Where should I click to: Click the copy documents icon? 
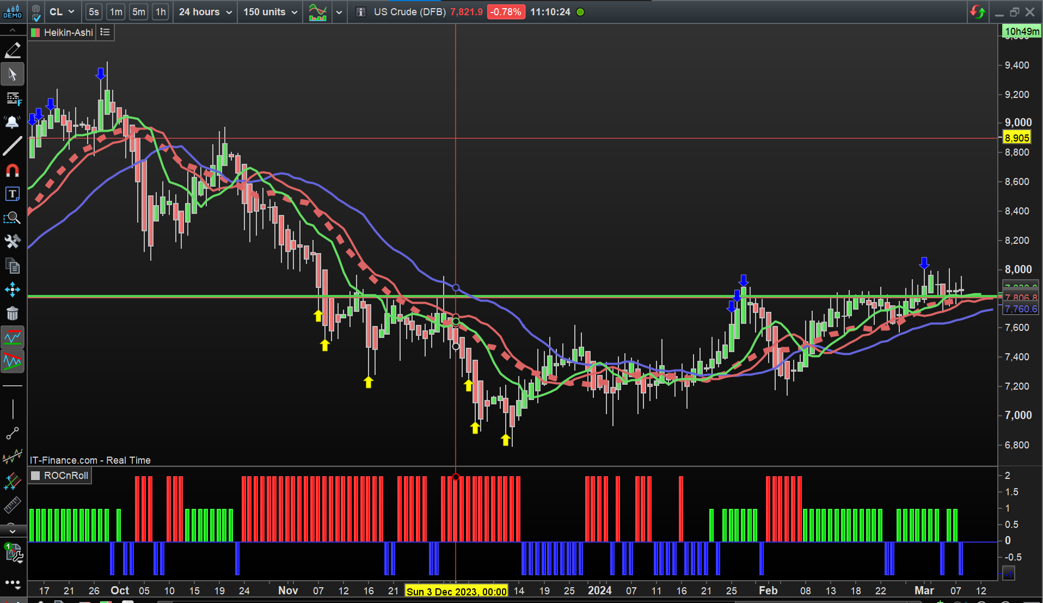click(x=13, y=266)
